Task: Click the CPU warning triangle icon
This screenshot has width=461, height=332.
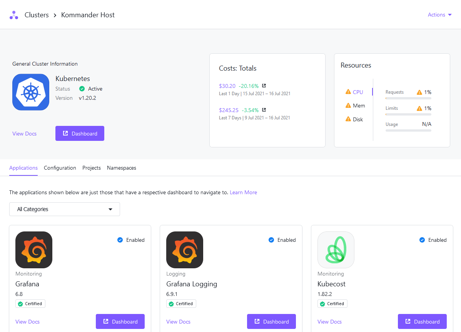Action: pos(348,92)
